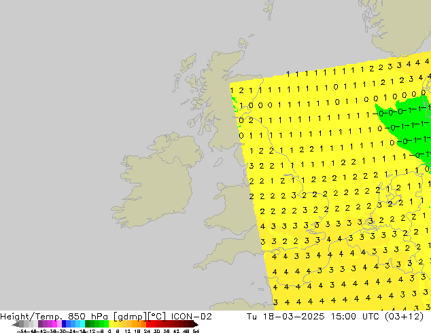Click the left arrow end of color bar
431x333 pixels.
pyautogui.click(x=16, y=324)
